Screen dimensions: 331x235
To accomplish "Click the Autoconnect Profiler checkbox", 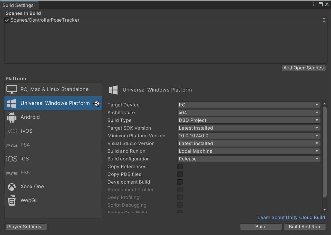I will [180, 190].
